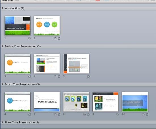
Task: Select slide 3 thumbnail with orange number one
Action: (x=18, y=64)
